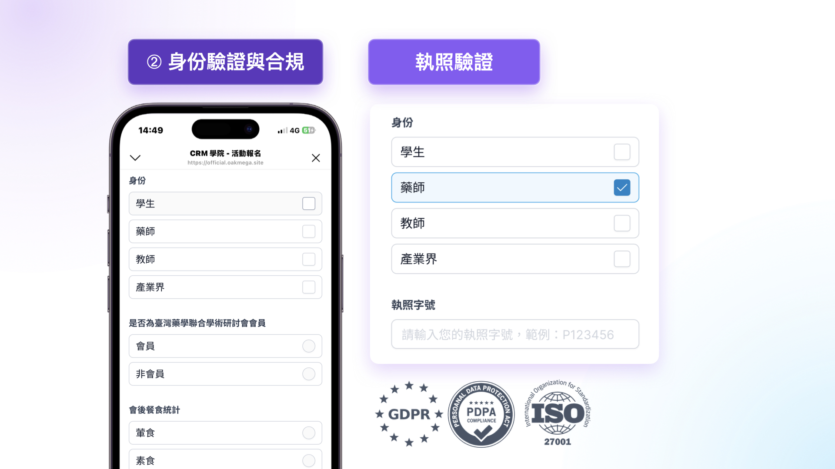Click the 身份驗證與合規 heading banner
Image resolution: width=835 pixels, height=469 pixels.
point(225,62)
